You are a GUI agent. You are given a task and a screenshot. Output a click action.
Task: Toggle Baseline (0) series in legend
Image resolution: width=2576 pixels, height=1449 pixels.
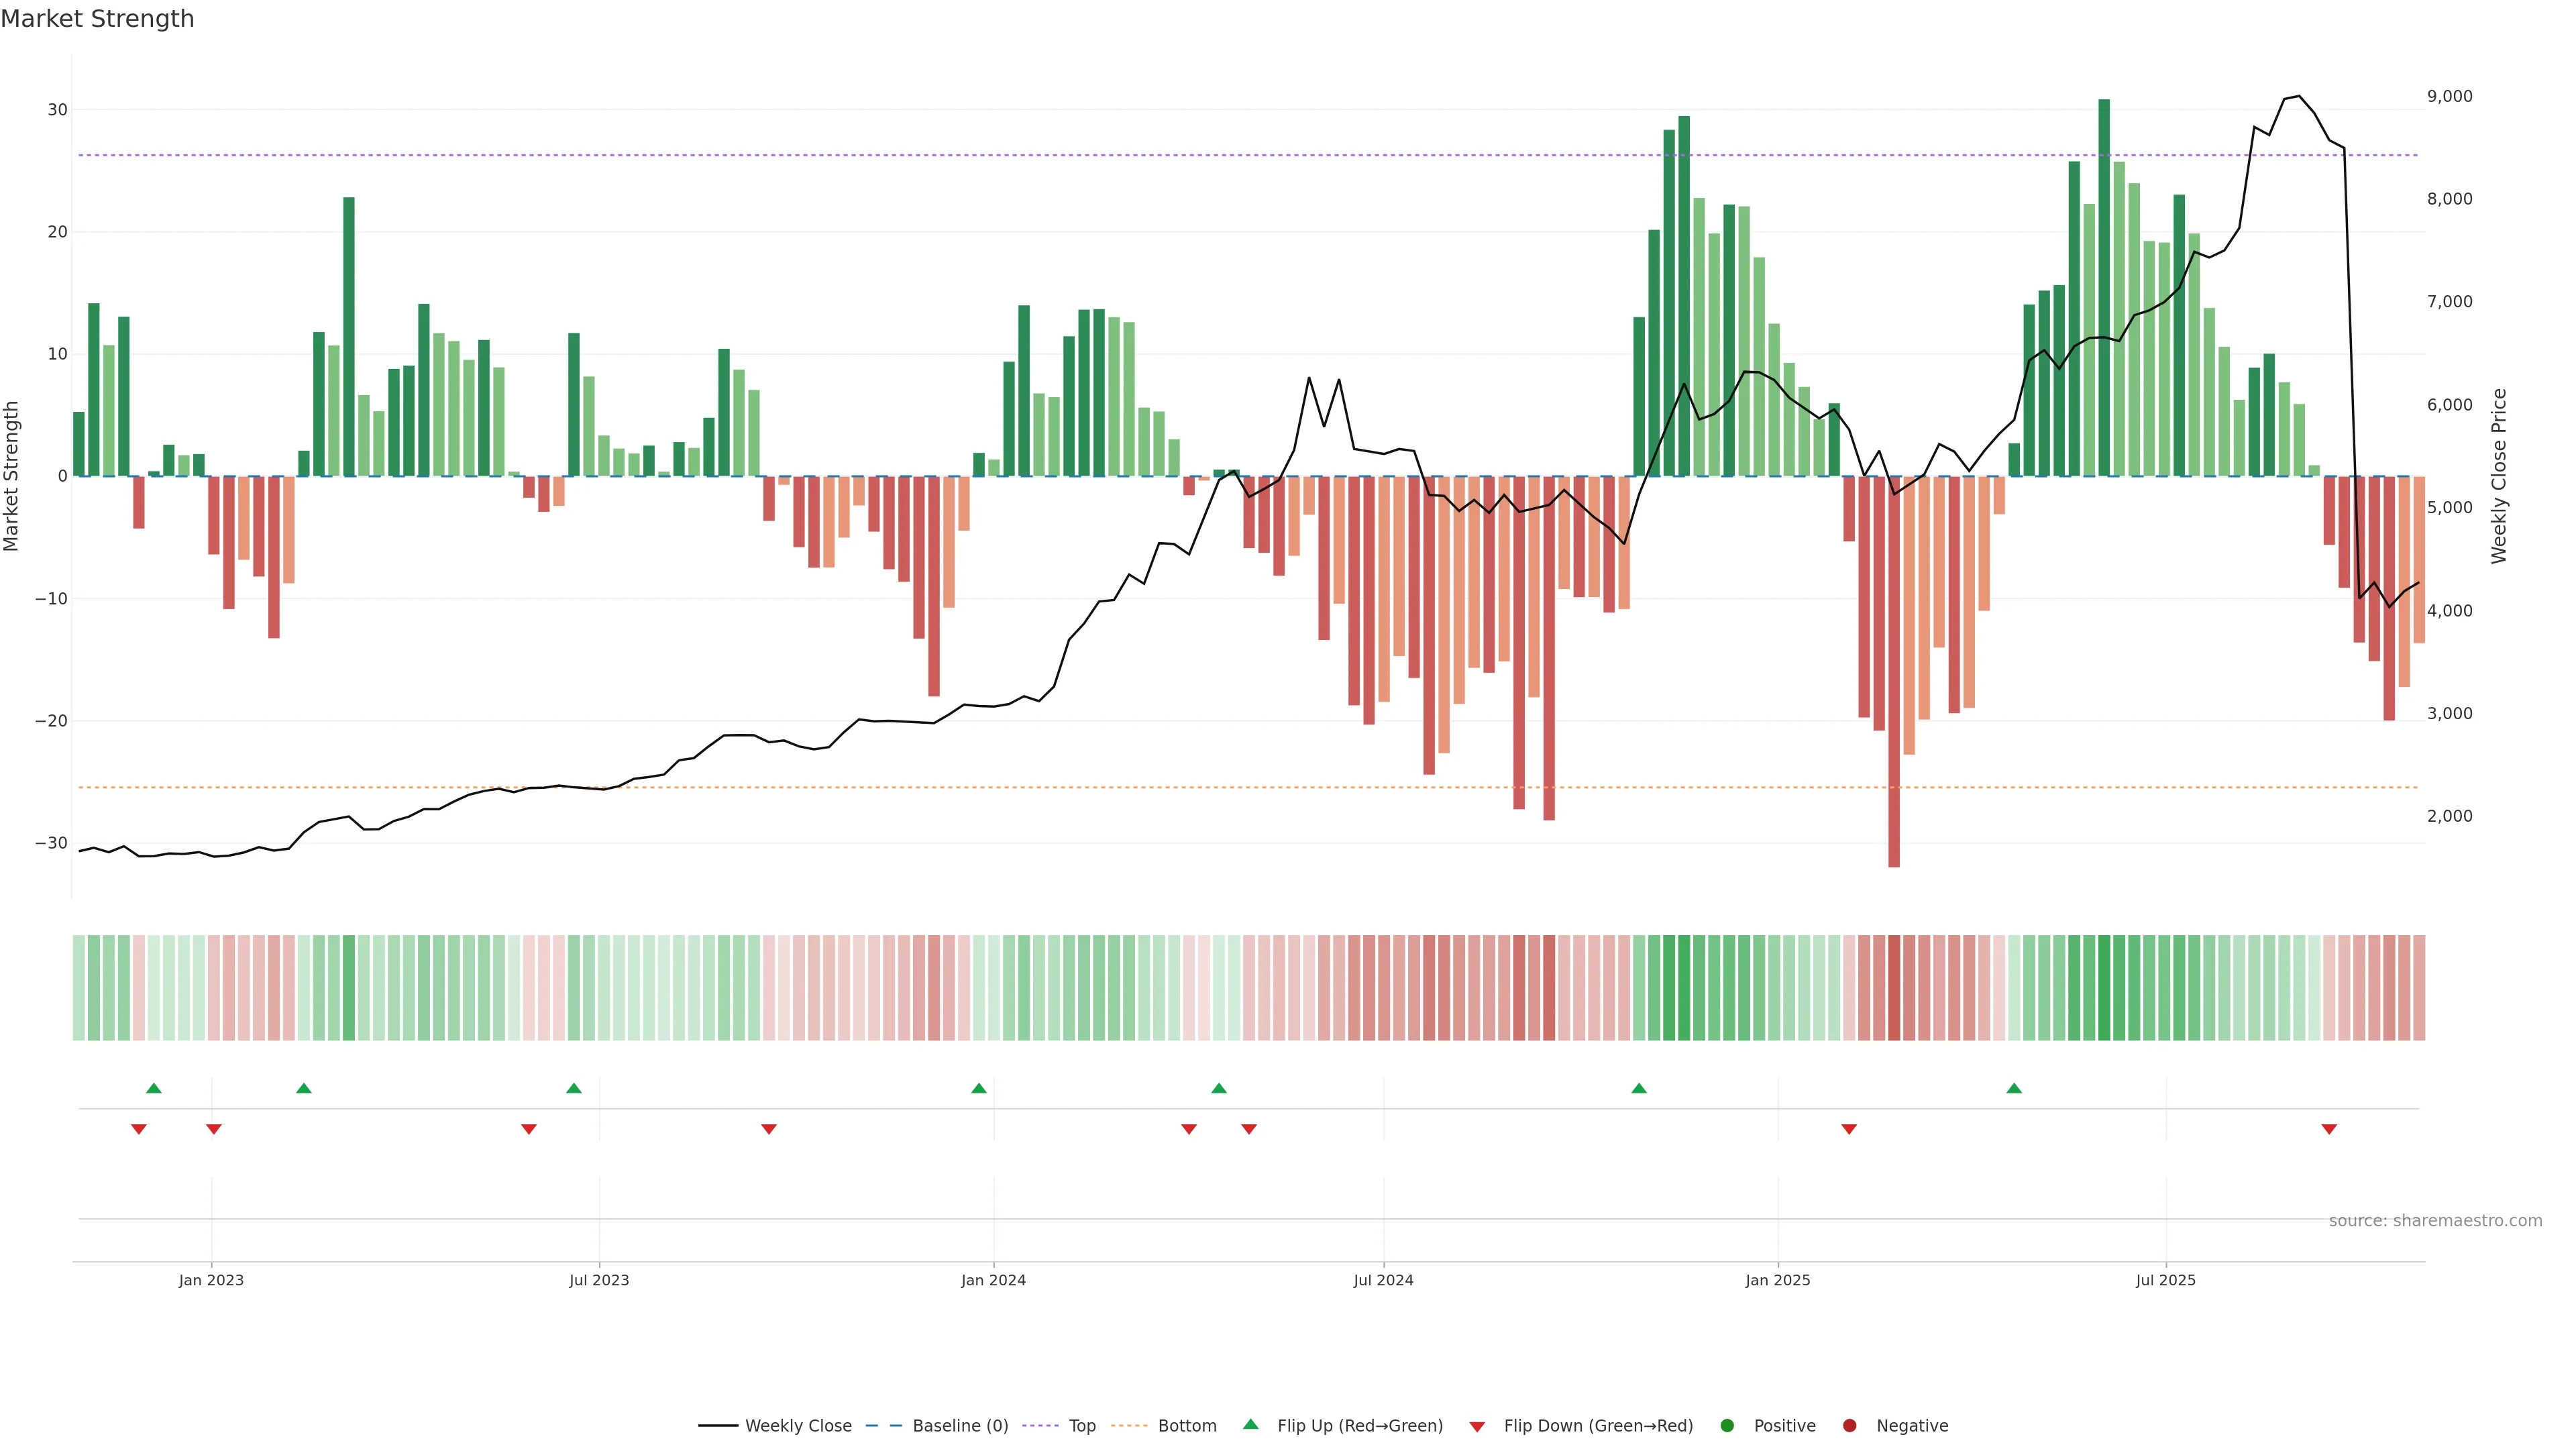(936, 1426)
